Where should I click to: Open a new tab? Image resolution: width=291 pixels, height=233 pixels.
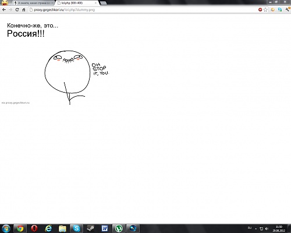(x=103, y=3)
